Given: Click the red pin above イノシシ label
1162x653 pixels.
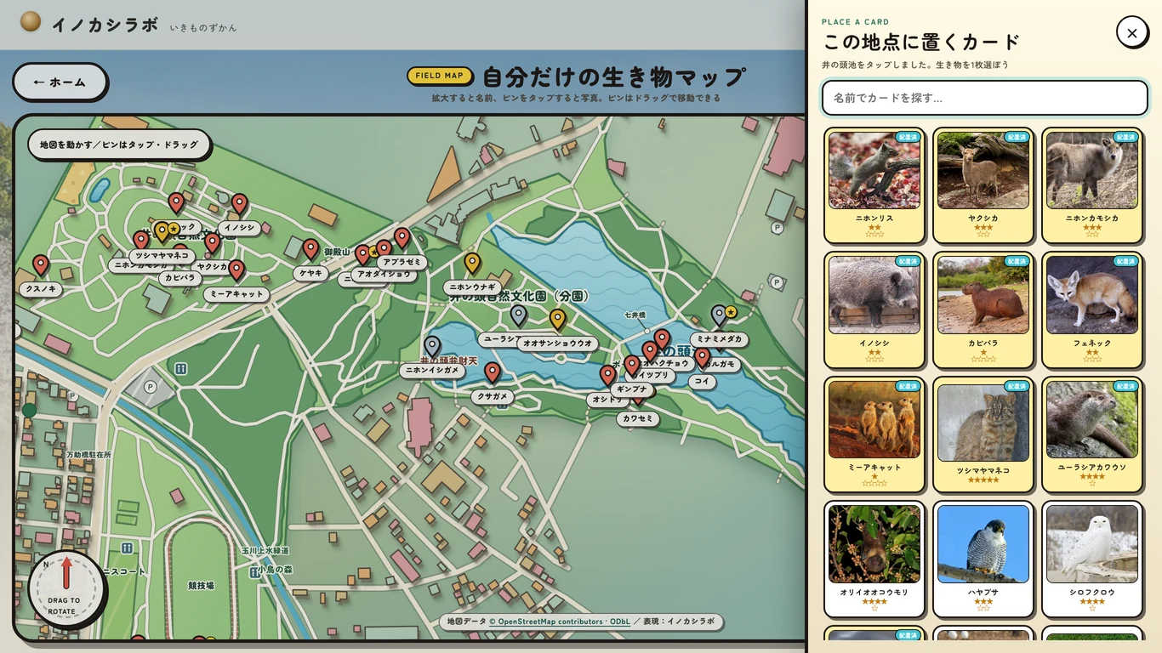Looking at the screenshot, I should [240, 205].
